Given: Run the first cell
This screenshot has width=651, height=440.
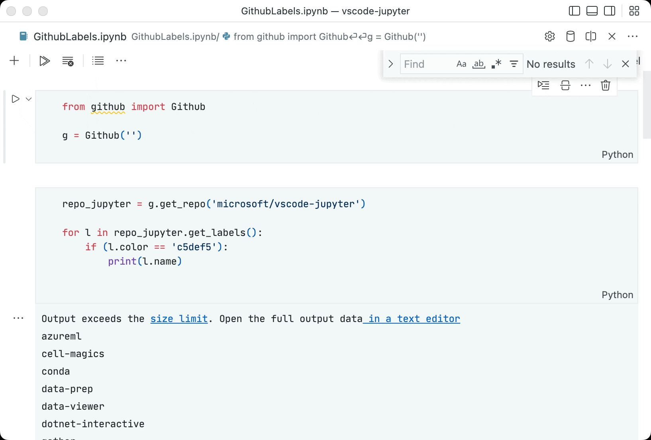Looking at the screenshot, I should coord(16,99).
